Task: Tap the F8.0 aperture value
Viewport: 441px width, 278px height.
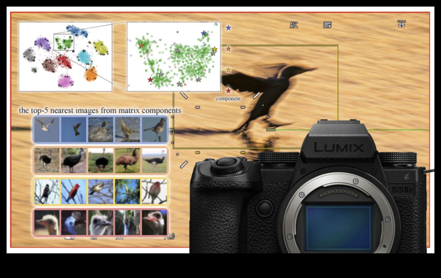Action: [x=169, y=237]
